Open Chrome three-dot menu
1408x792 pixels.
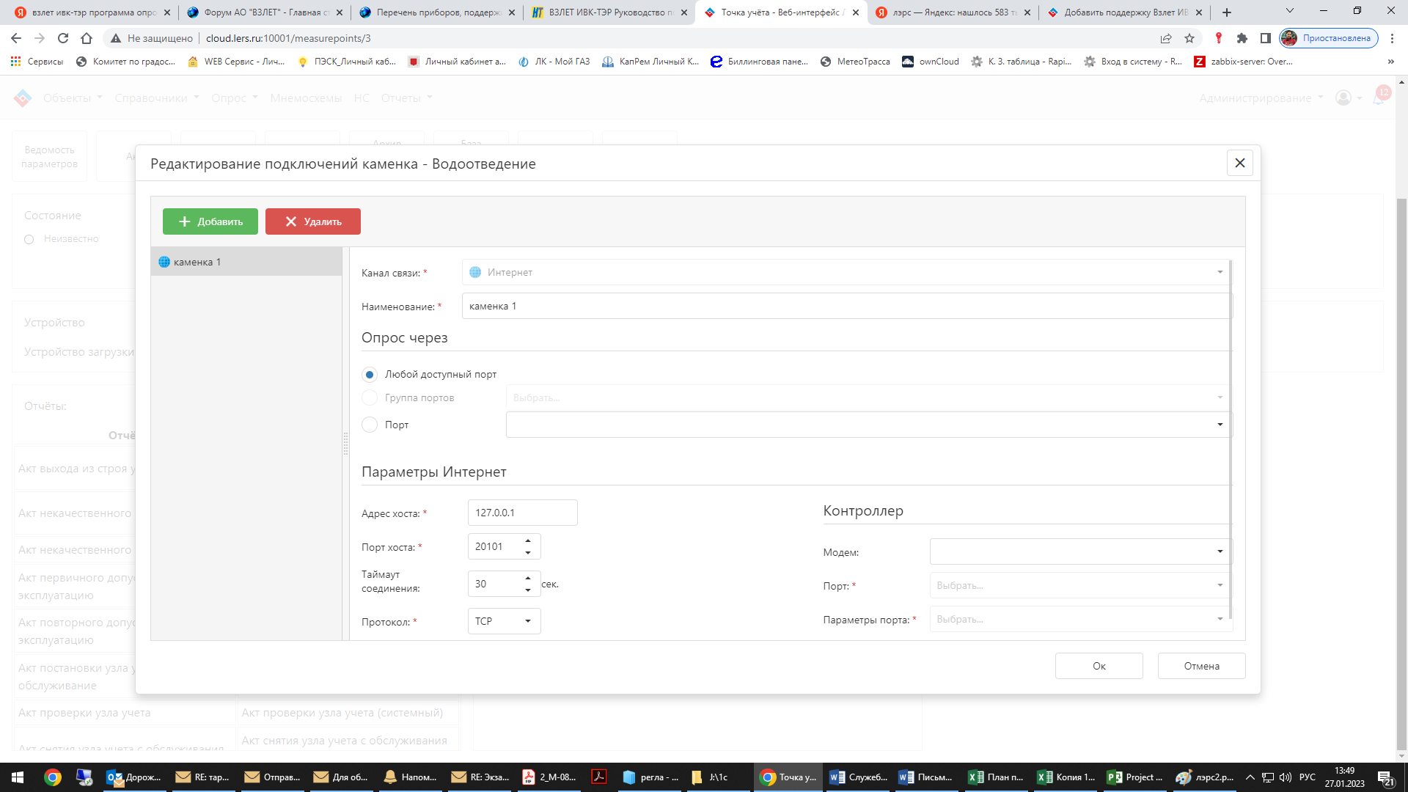tap(1392, 38)
